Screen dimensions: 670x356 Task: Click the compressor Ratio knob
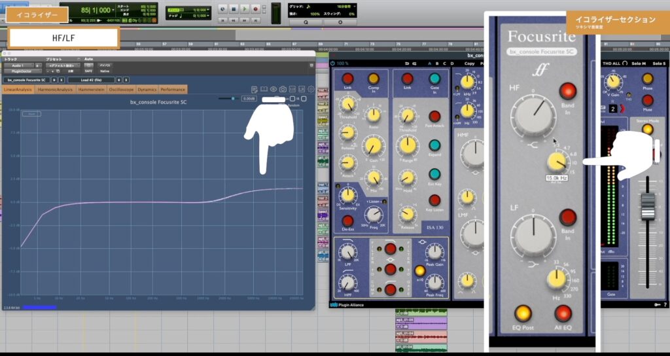(x=374, y=115)
